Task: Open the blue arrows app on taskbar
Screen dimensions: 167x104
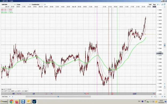Action: click(23, 102)
